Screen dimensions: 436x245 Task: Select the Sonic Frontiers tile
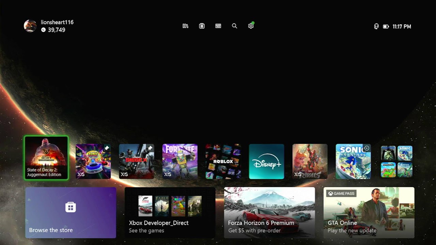coord(353,161)
